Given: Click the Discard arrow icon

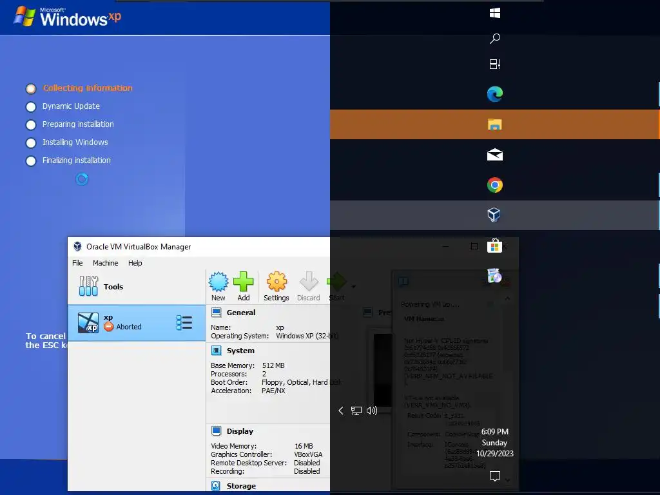Looking at the screenshot, I should coord(309,282).
